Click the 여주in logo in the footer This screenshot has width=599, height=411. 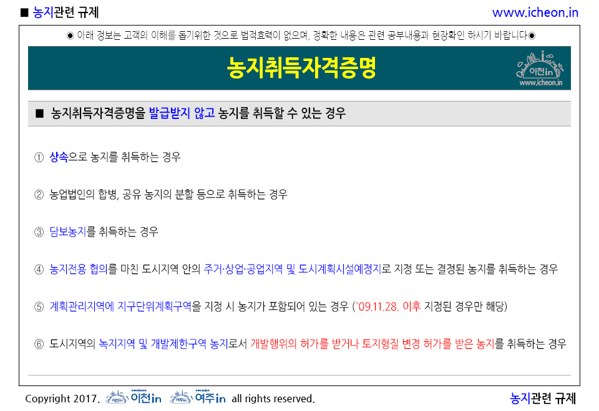point(198,397)
